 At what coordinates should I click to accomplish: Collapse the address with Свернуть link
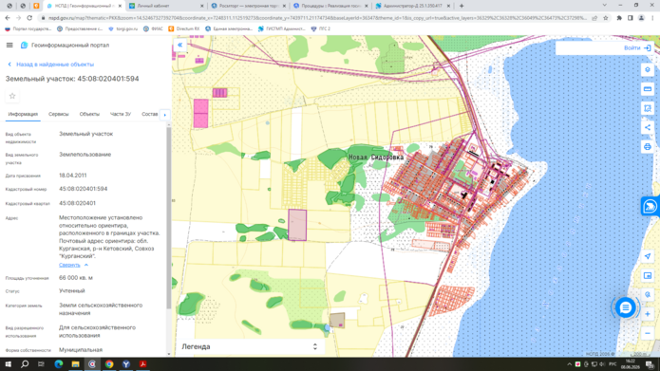[x=74, y=265]
